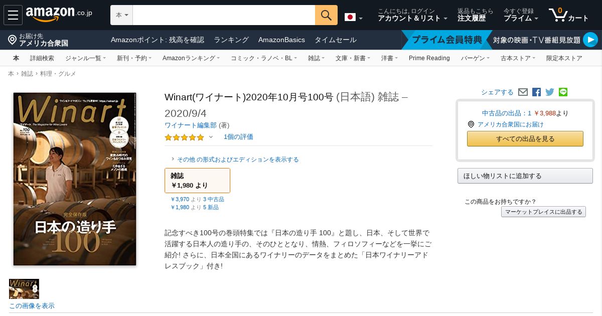
Task: Focus the main search input field
Action: click(224, 15)
